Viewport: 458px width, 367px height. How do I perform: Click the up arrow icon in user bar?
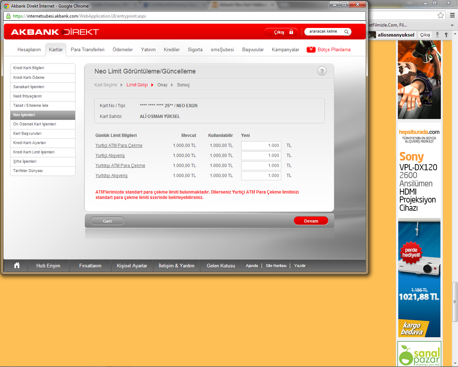coord(446,35)
